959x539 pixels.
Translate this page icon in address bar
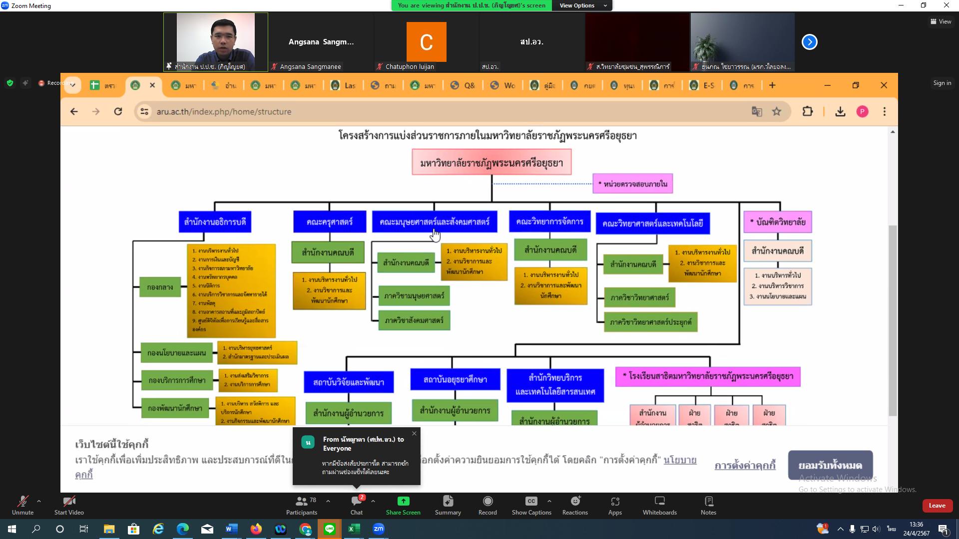coord(757,112)
